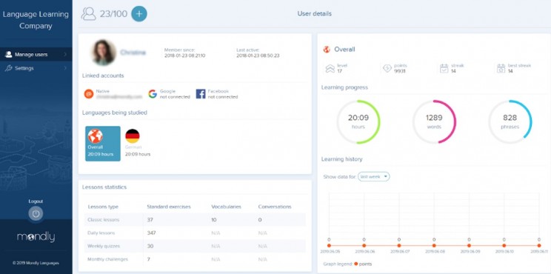The image size is (551, 274).
Task: Click the pink words progress ring
Action: 434,121
